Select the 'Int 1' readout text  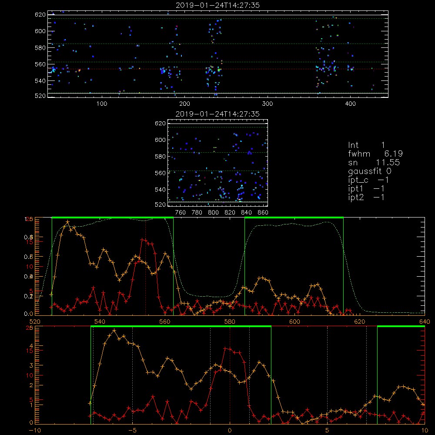click(x=366, y=145)
